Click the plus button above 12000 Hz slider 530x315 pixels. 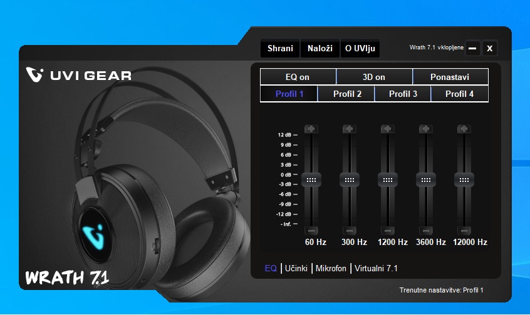point(464,129)
